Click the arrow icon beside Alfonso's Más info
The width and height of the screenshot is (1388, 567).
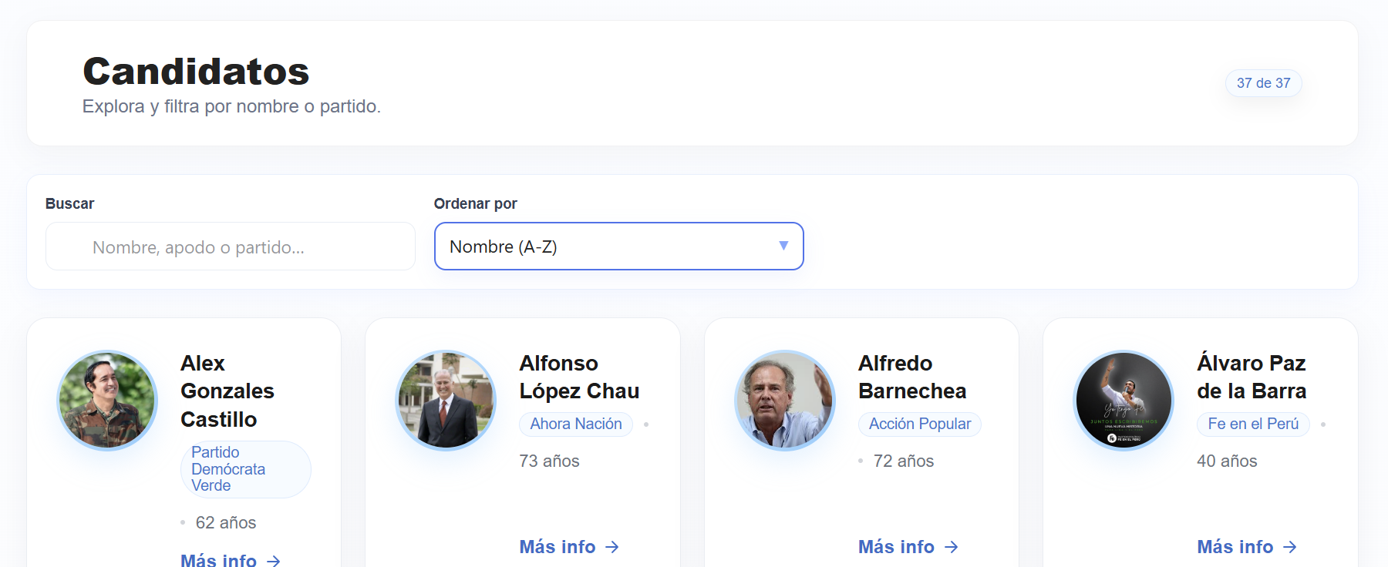612,547
